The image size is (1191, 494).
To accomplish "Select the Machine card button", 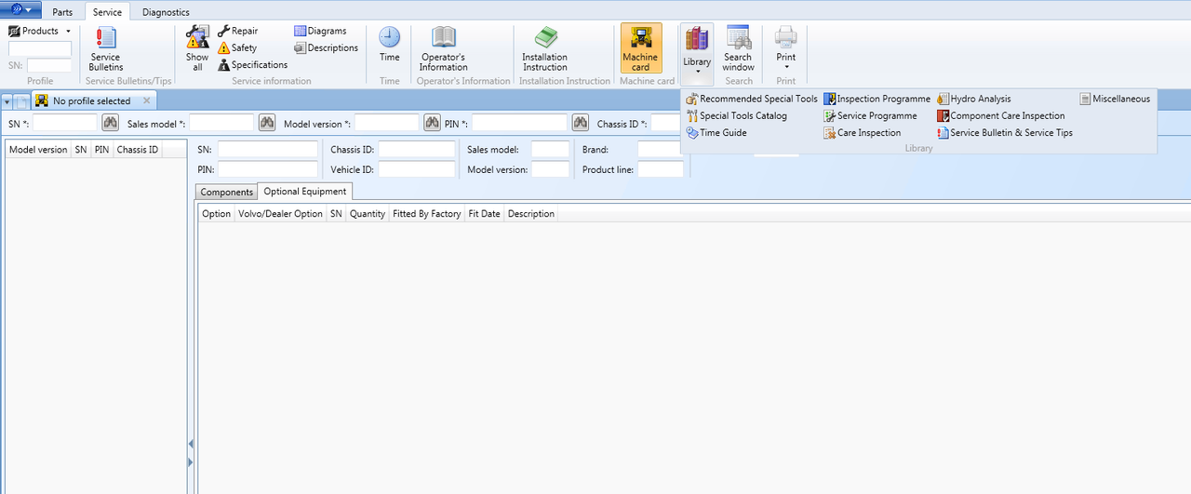I will tap(641, 48).
